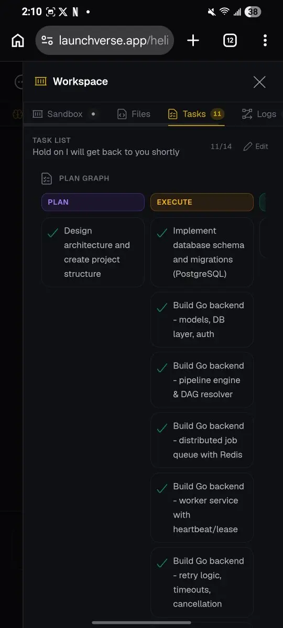Tap the launchverse.app address bar
The height and width of the screenshot is (628, 283).
pyautogui.click(x=105, y=40)
